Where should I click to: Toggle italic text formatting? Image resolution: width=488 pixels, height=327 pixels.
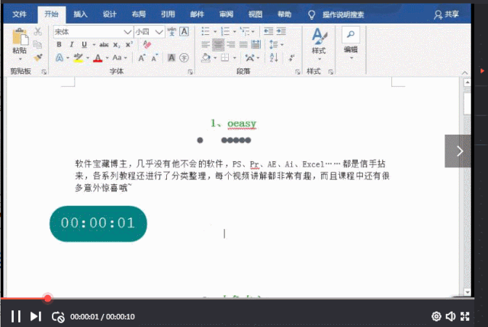pos(71,45)
